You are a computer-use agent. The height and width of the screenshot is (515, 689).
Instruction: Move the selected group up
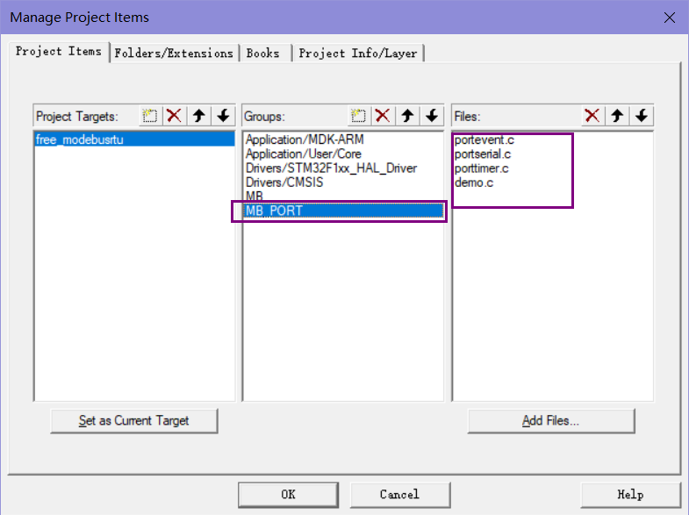pos(407,116)
